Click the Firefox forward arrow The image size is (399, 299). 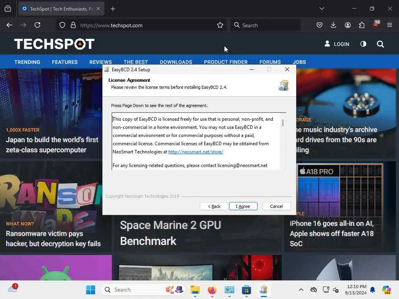tap(23, 25)
